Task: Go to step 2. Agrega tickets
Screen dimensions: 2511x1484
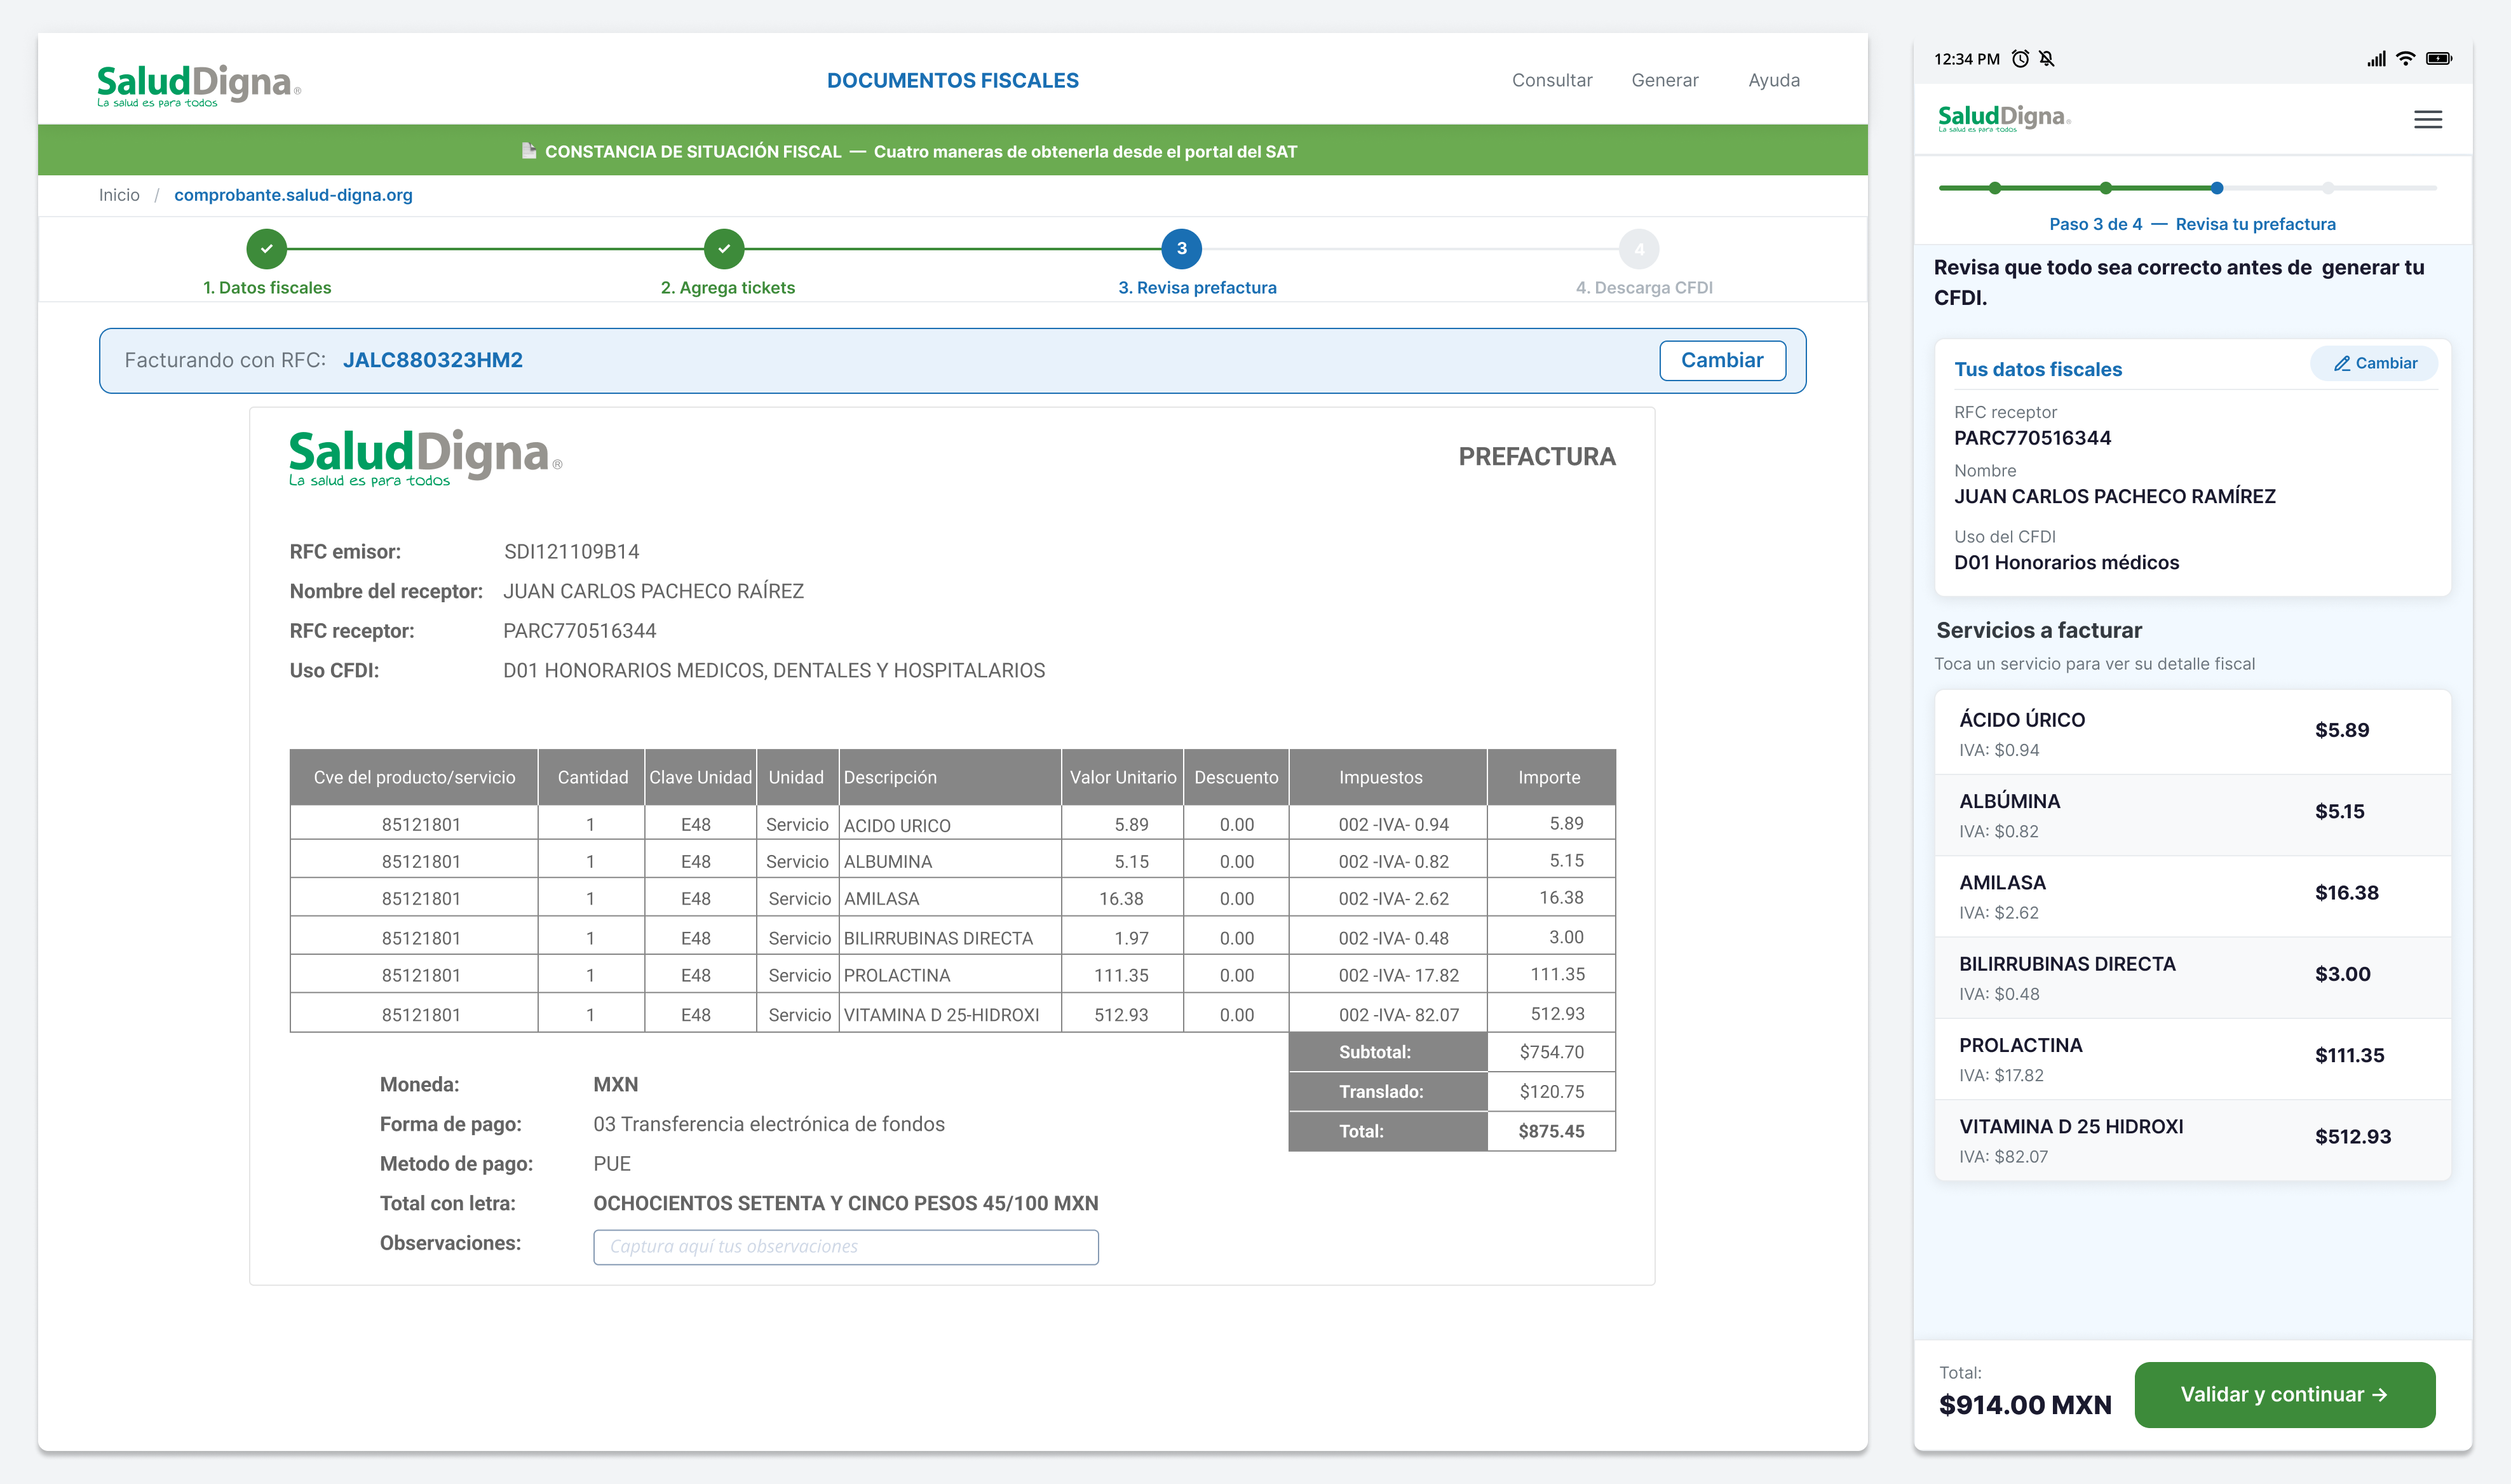Action: pos(728,288)
